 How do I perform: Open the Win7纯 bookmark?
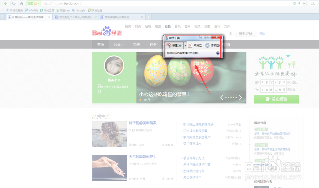(32, 10)
